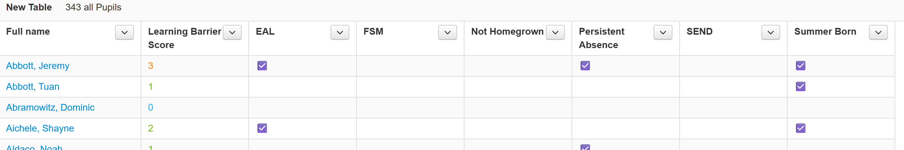Open the SEND column dropdown arrow

pos(771,32)
